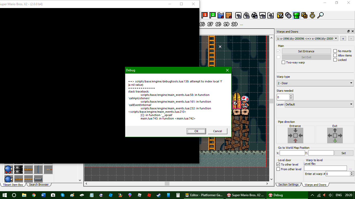Click the pipe exit left arrow
This screenshot has width=355, height=199.
click(330, 136)
